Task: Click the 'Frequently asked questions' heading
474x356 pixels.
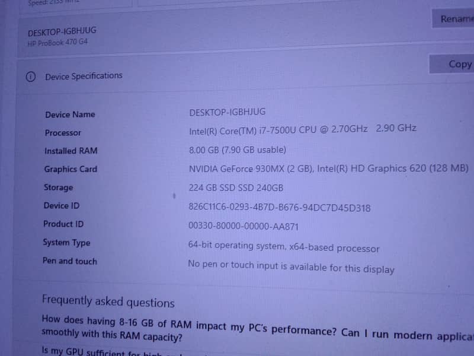Action: (108, 301)
